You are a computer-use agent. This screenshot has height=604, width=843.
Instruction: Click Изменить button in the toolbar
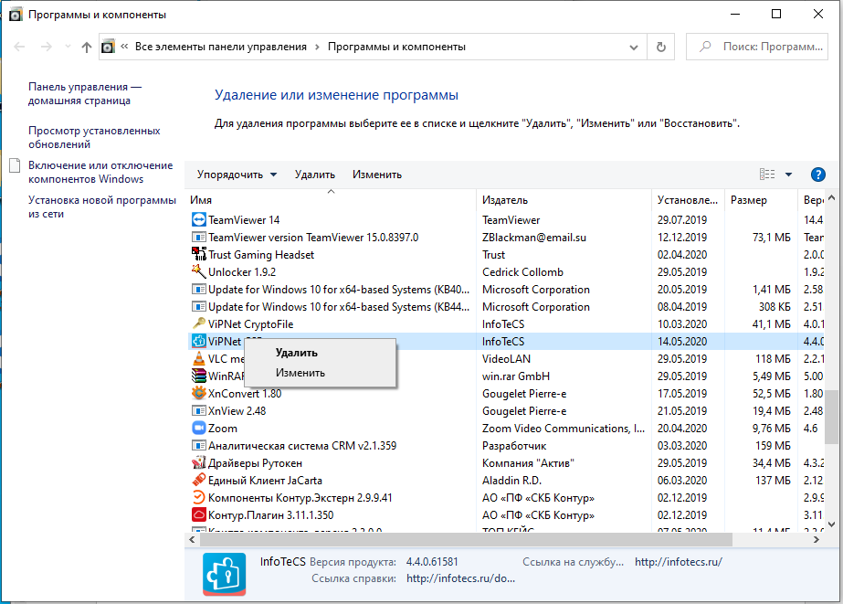click(x=376, y=175)
